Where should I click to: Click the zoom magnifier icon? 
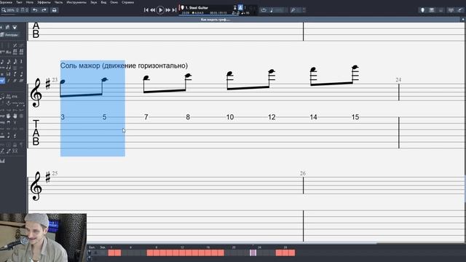(4, 10)
